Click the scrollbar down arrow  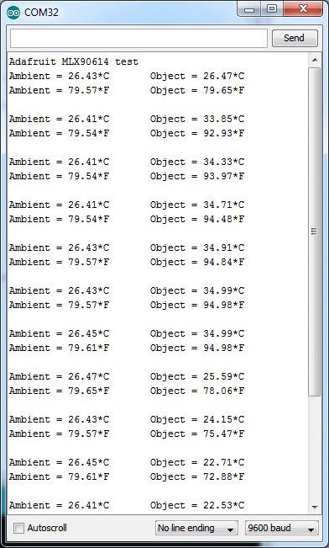tap(315, 507)
